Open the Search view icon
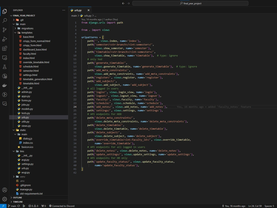This screenshot has height=208, width=277. pos(5,20)
